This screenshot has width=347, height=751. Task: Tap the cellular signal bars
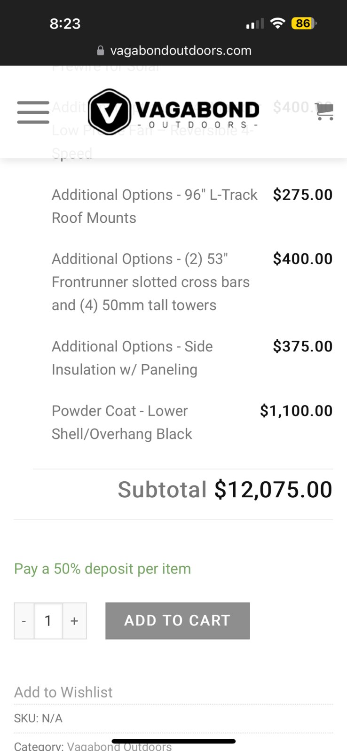tap(255, 23)
